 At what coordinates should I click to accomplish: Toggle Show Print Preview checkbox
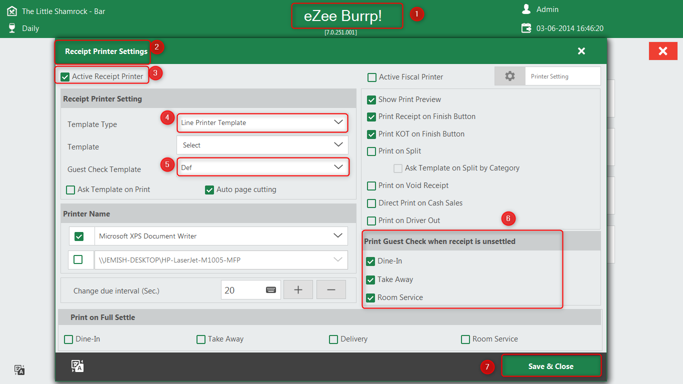pyautogui.click(x=371, y=100)
